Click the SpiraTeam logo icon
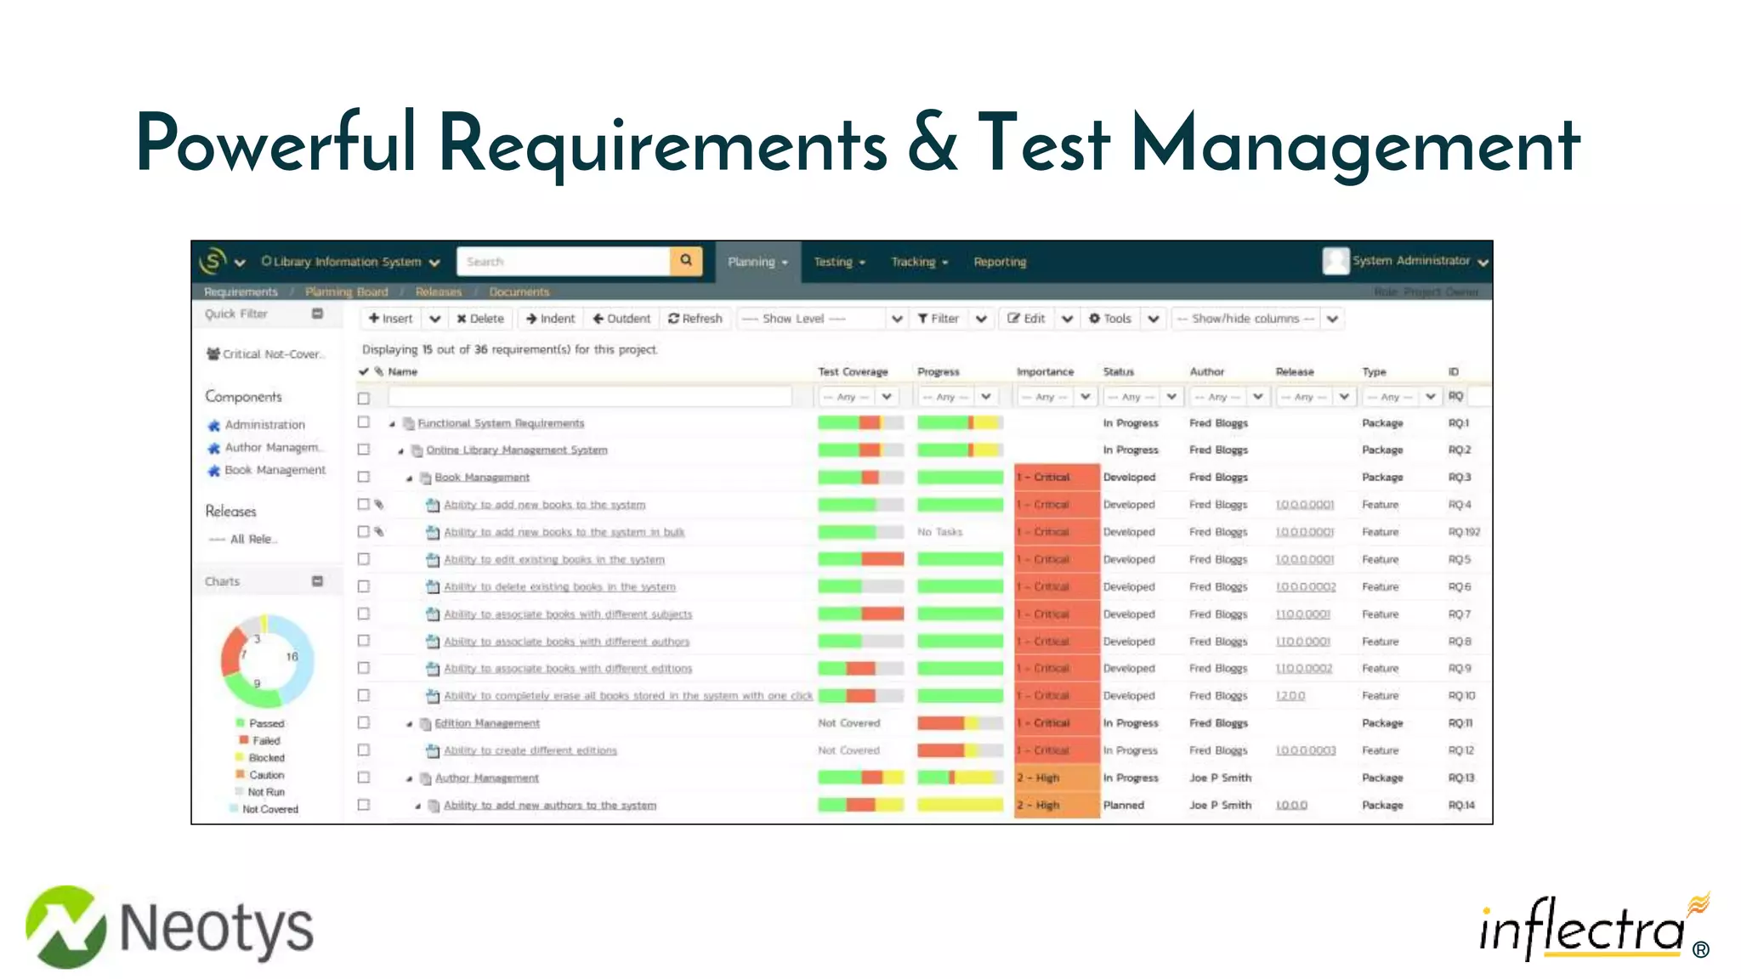This screenshot has width=1741, height=979. (x=213, y=261)
